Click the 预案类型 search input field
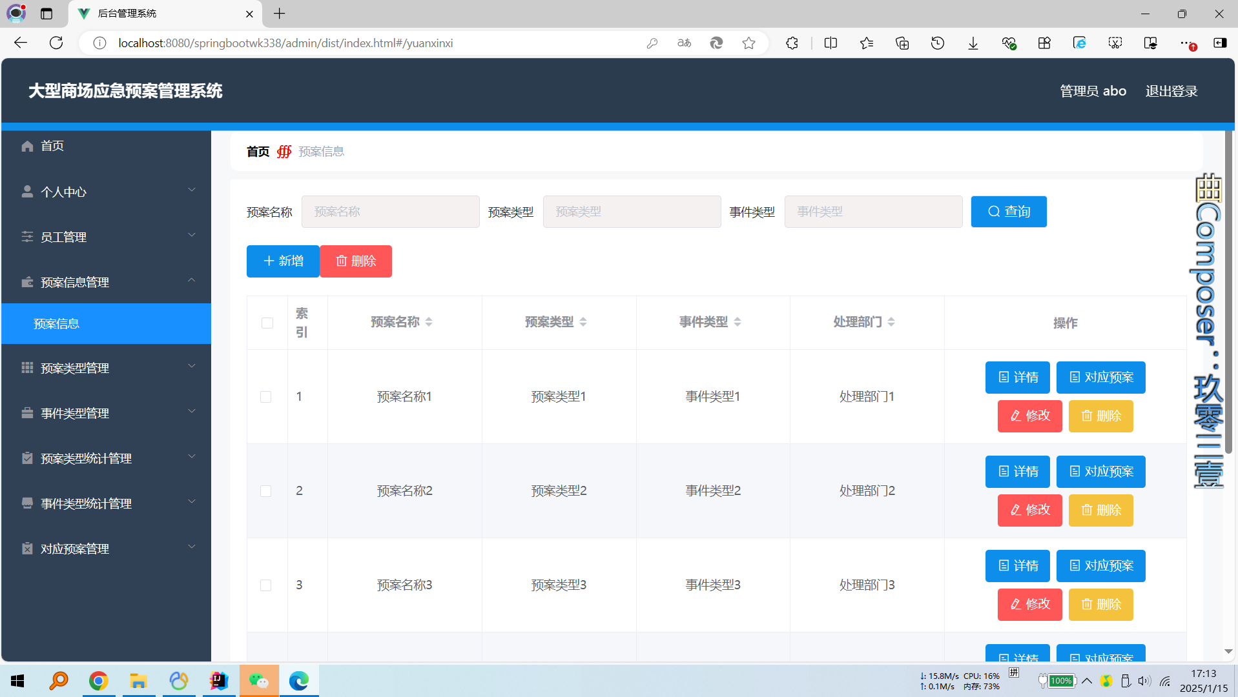 [x=632, y=212]
